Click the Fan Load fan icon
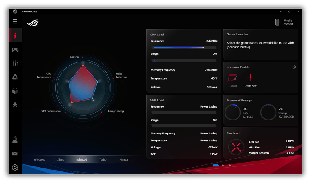The image size is (311, 182). (236, 147)
